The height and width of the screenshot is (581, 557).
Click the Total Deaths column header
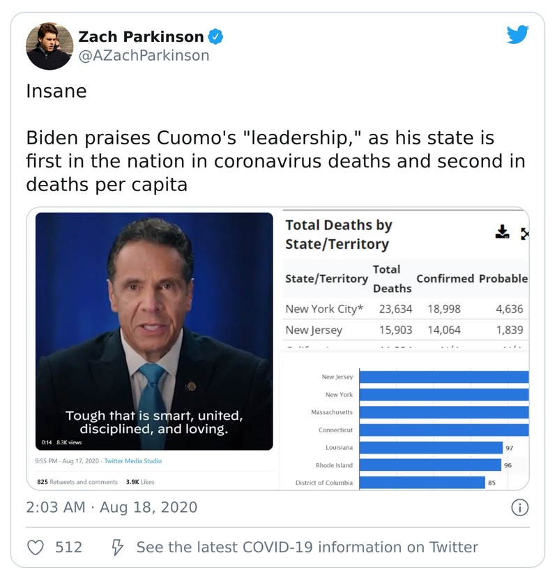point(387,278)
